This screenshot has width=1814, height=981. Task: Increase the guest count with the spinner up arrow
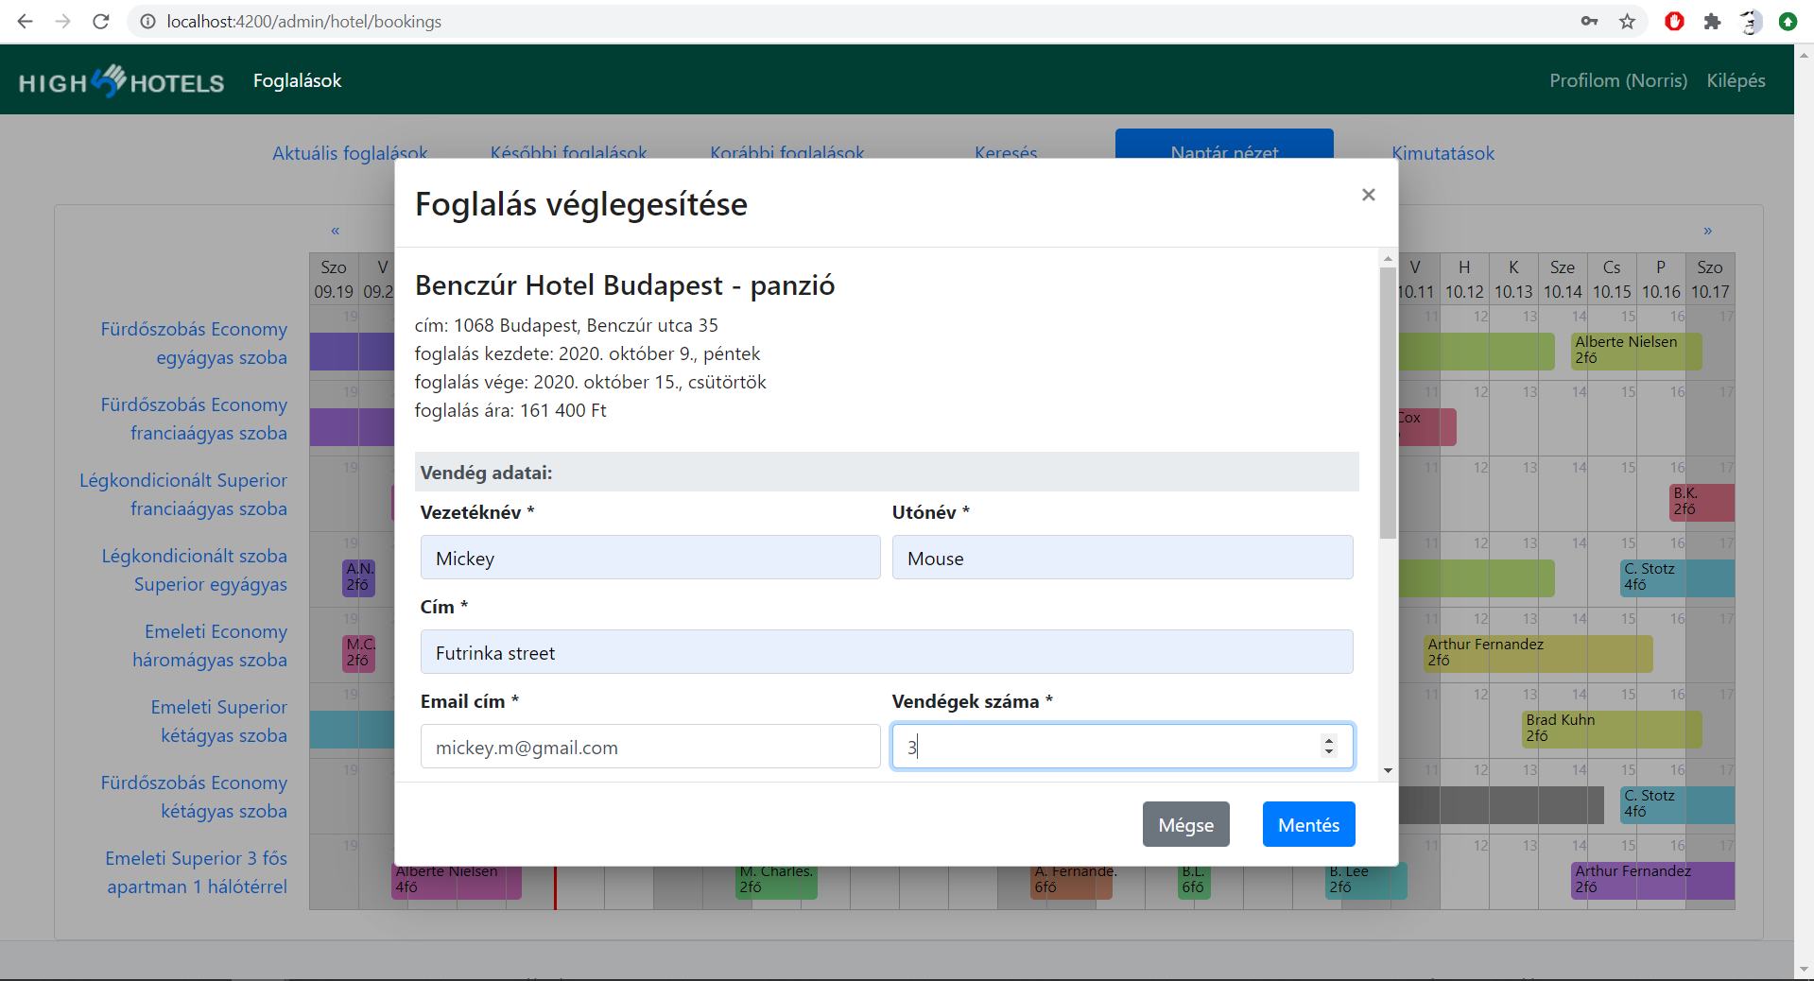(x=1329, y=741)
